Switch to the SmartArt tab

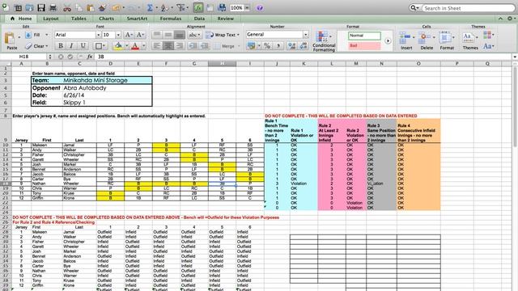(137, 19)
